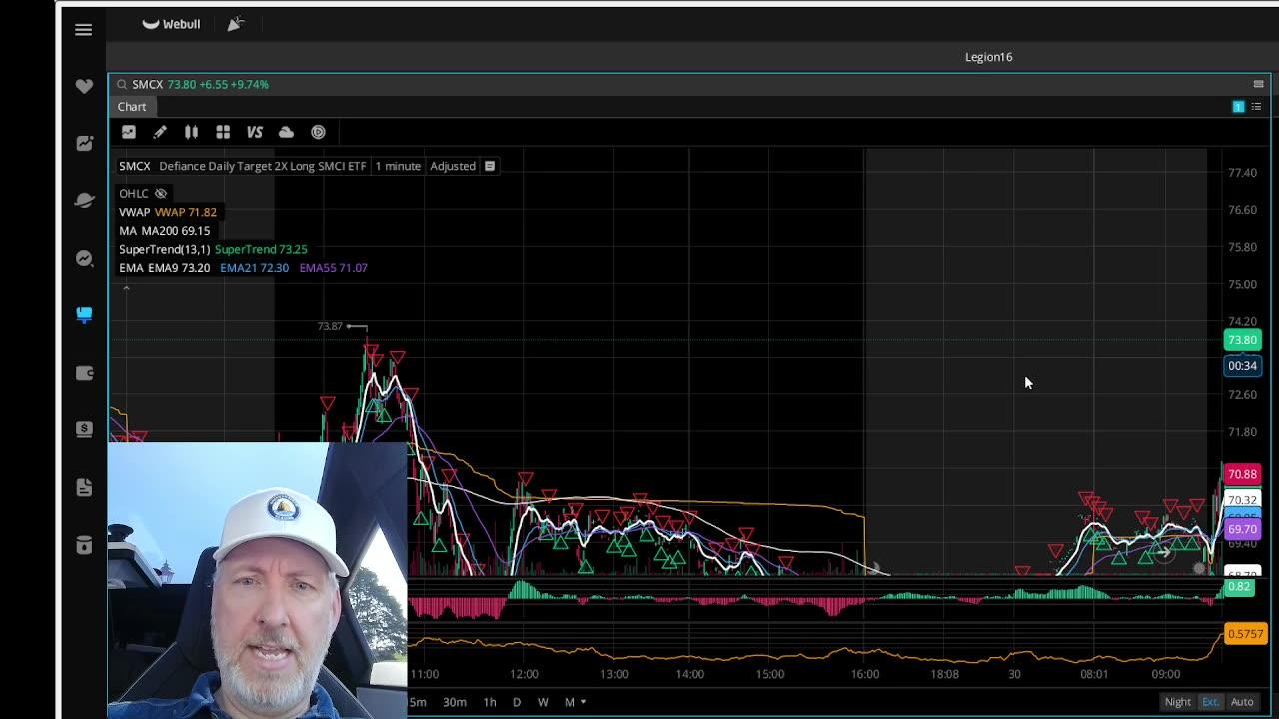Click the EMA indicator label

pyautogui.click(x=131, y=268)
